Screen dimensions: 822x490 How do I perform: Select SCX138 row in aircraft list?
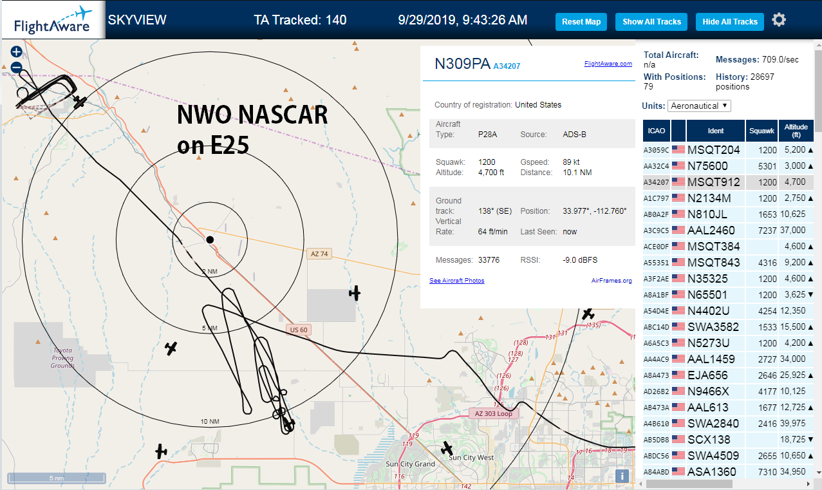tap(729, 439)
